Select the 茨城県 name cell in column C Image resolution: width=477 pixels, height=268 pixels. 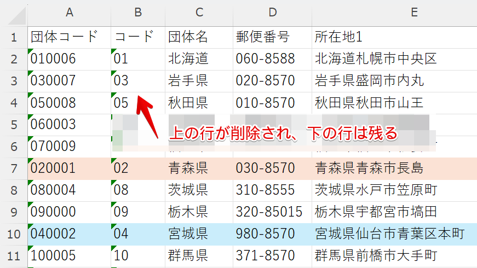[199, 191]
